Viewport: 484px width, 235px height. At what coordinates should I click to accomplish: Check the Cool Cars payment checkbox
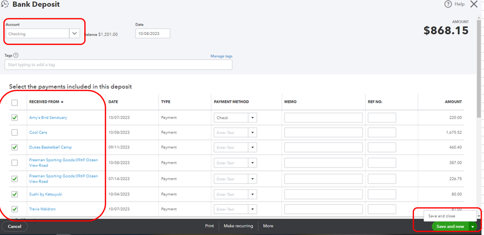click(15, 132)
